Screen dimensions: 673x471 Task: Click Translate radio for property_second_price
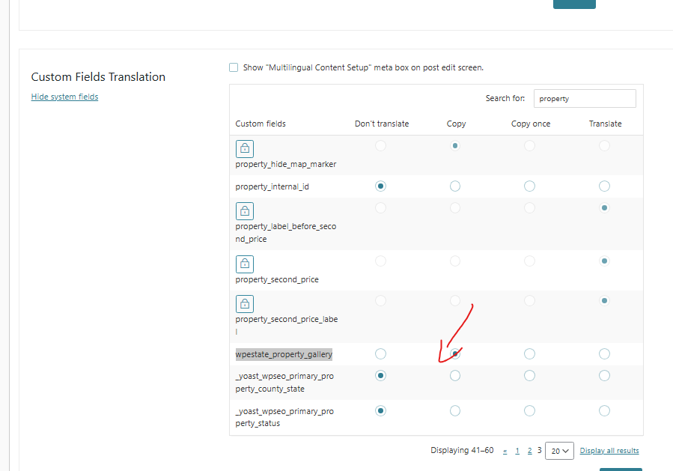604,261
